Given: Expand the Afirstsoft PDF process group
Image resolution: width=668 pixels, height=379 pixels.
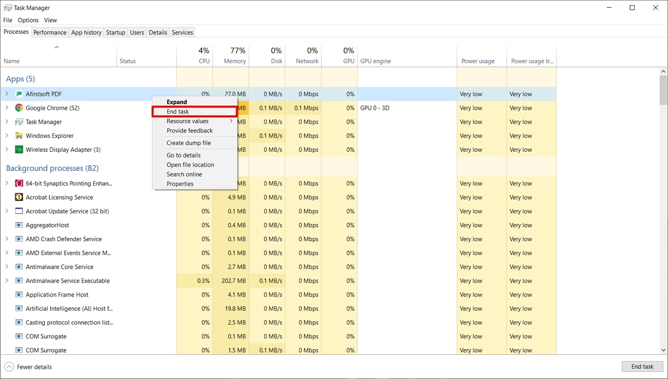Looking at the screenshot, I should pos(7,94).
